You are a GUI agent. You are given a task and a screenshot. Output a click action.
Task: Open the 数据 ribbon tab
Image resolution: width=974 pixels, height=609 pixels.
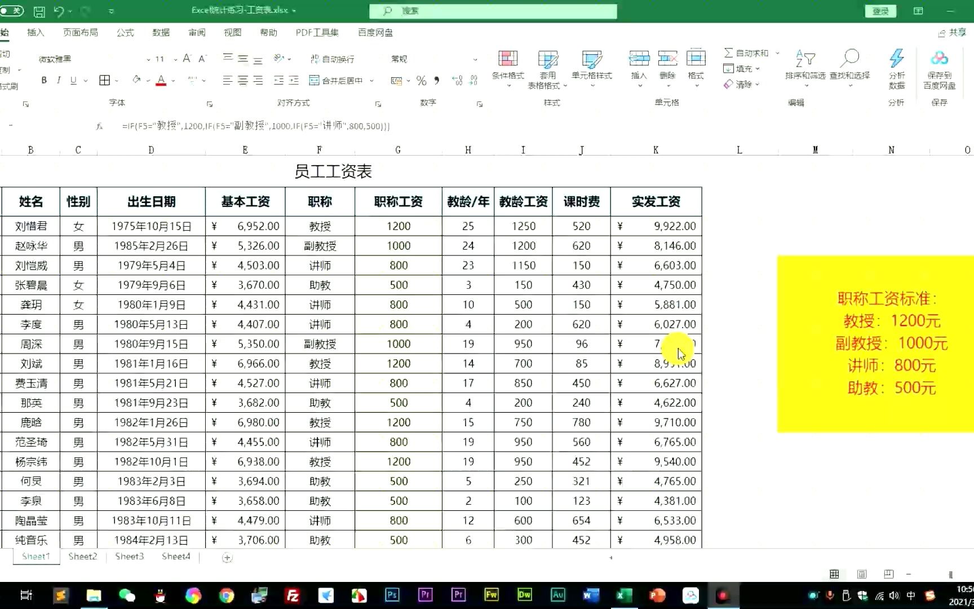coord(161,33)
